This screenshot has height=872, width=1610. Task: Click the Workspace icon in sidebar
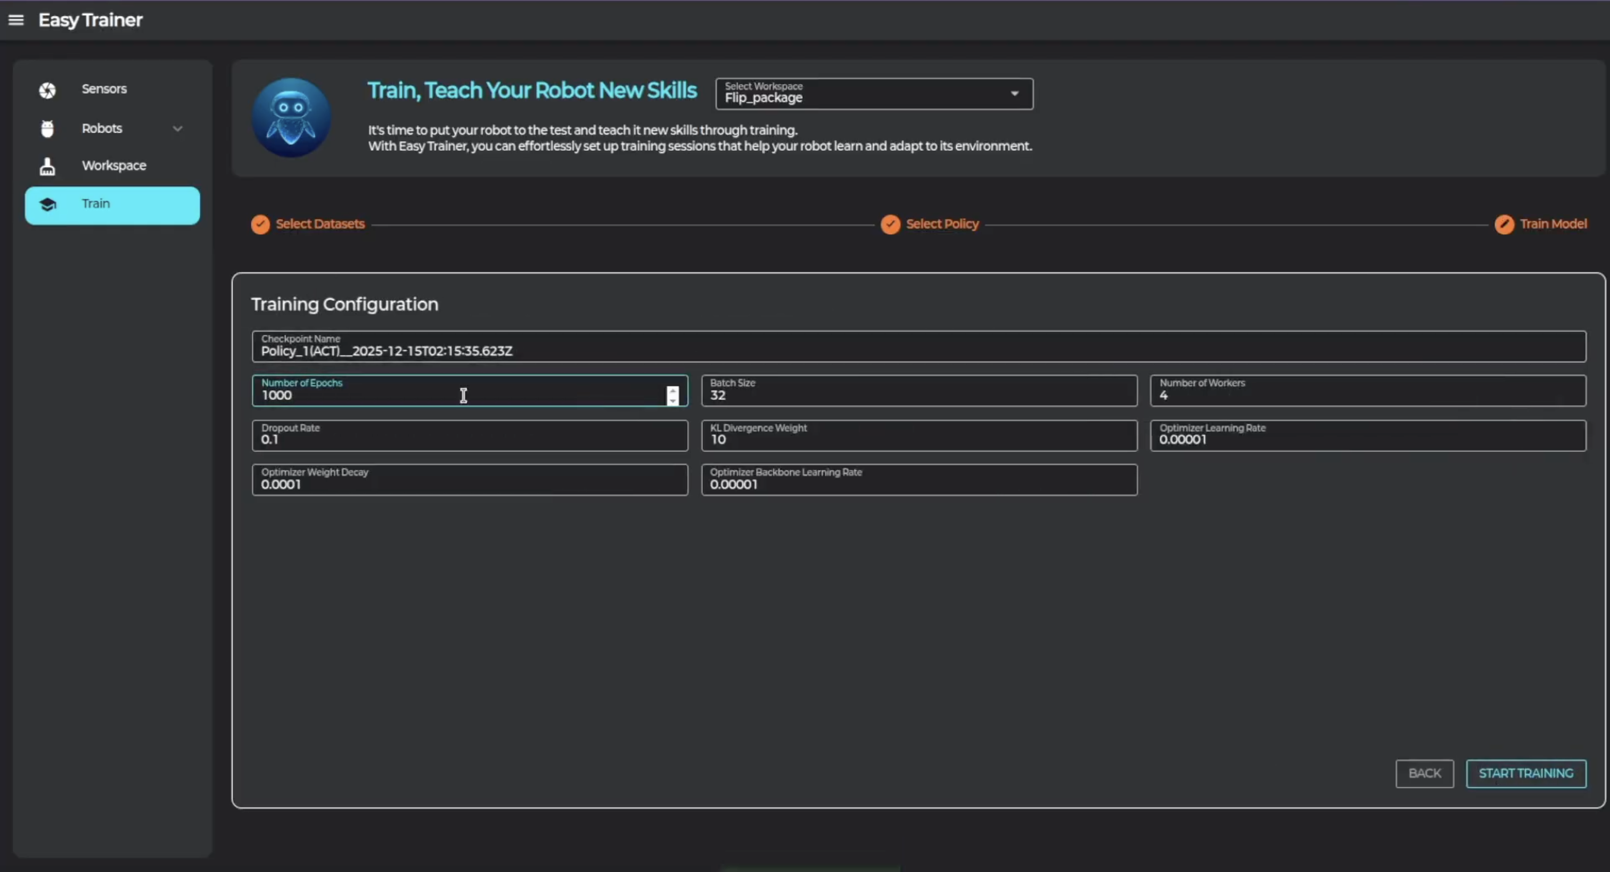pos(47,166)
